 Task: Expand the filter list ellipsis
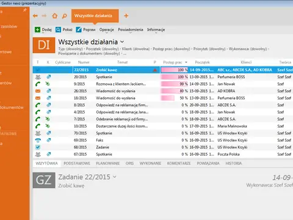pyautogui.click(x=125, y=54)
